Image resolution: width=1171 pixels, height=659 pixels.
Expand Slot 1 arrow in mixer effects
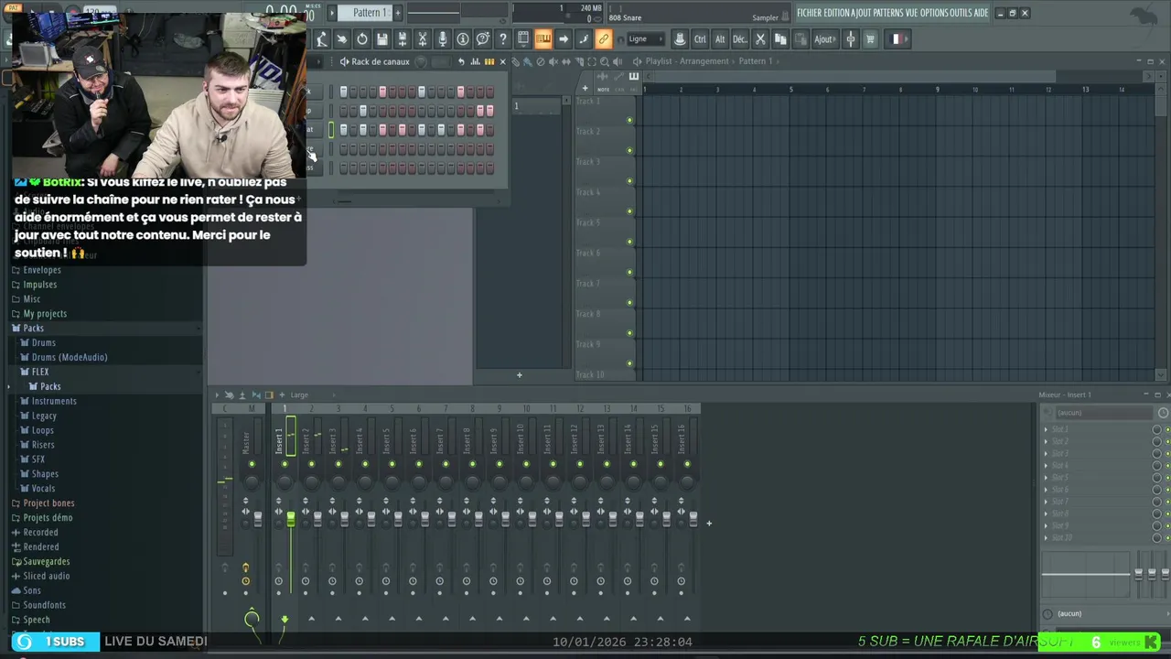(x=1046, y=429)
